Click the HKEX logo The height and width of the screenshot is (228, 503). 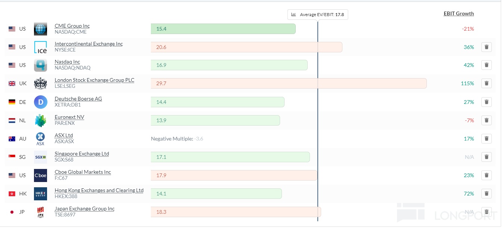pos(40,194)
